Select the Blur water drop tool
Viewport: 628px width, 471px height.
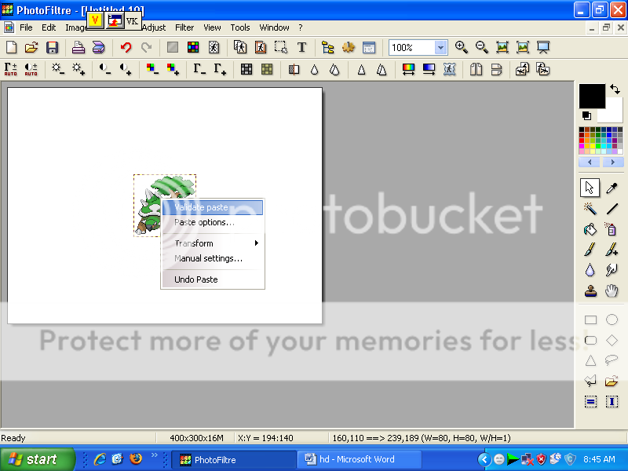coord(590,270)
